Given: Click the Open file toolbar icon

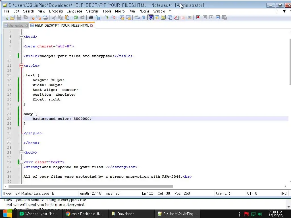Looking at the screenshot, I should pyautogui.click(x=13, y=17).
